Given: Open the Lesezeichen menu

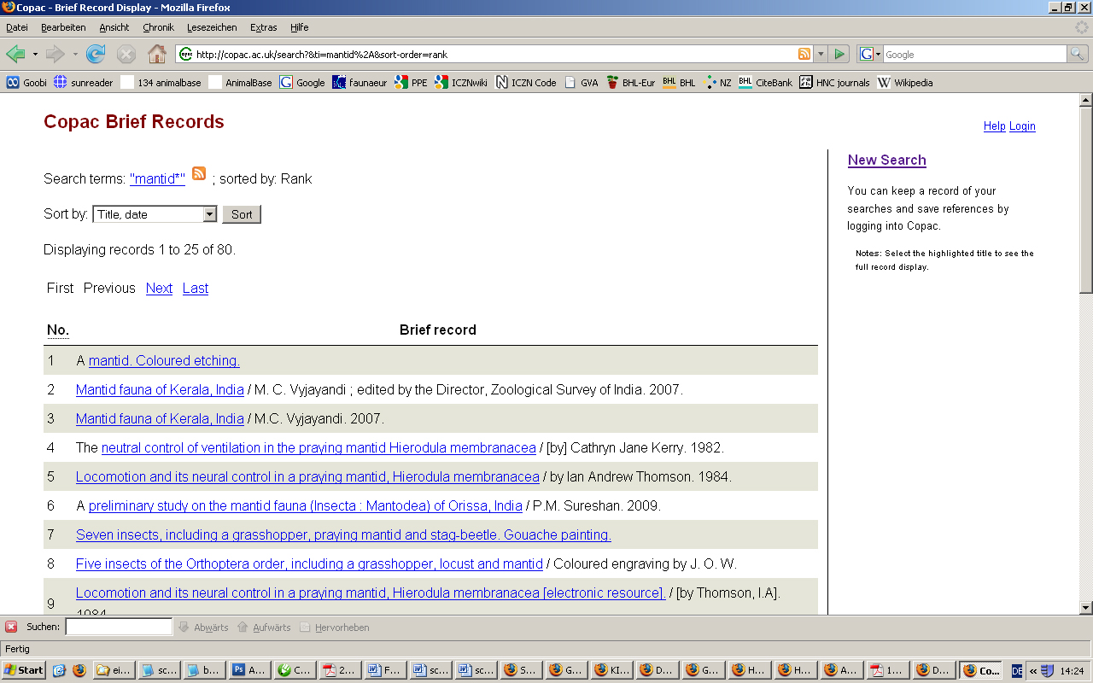Looking at the screenshot, I should click(x=212, y=27).
